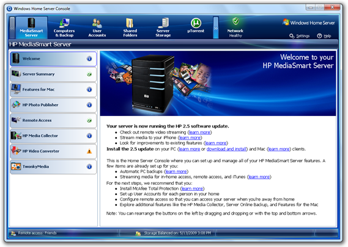Click the left toolbar navigation arrow
Viewport: 348px width, 247px height.
point(12,28)
